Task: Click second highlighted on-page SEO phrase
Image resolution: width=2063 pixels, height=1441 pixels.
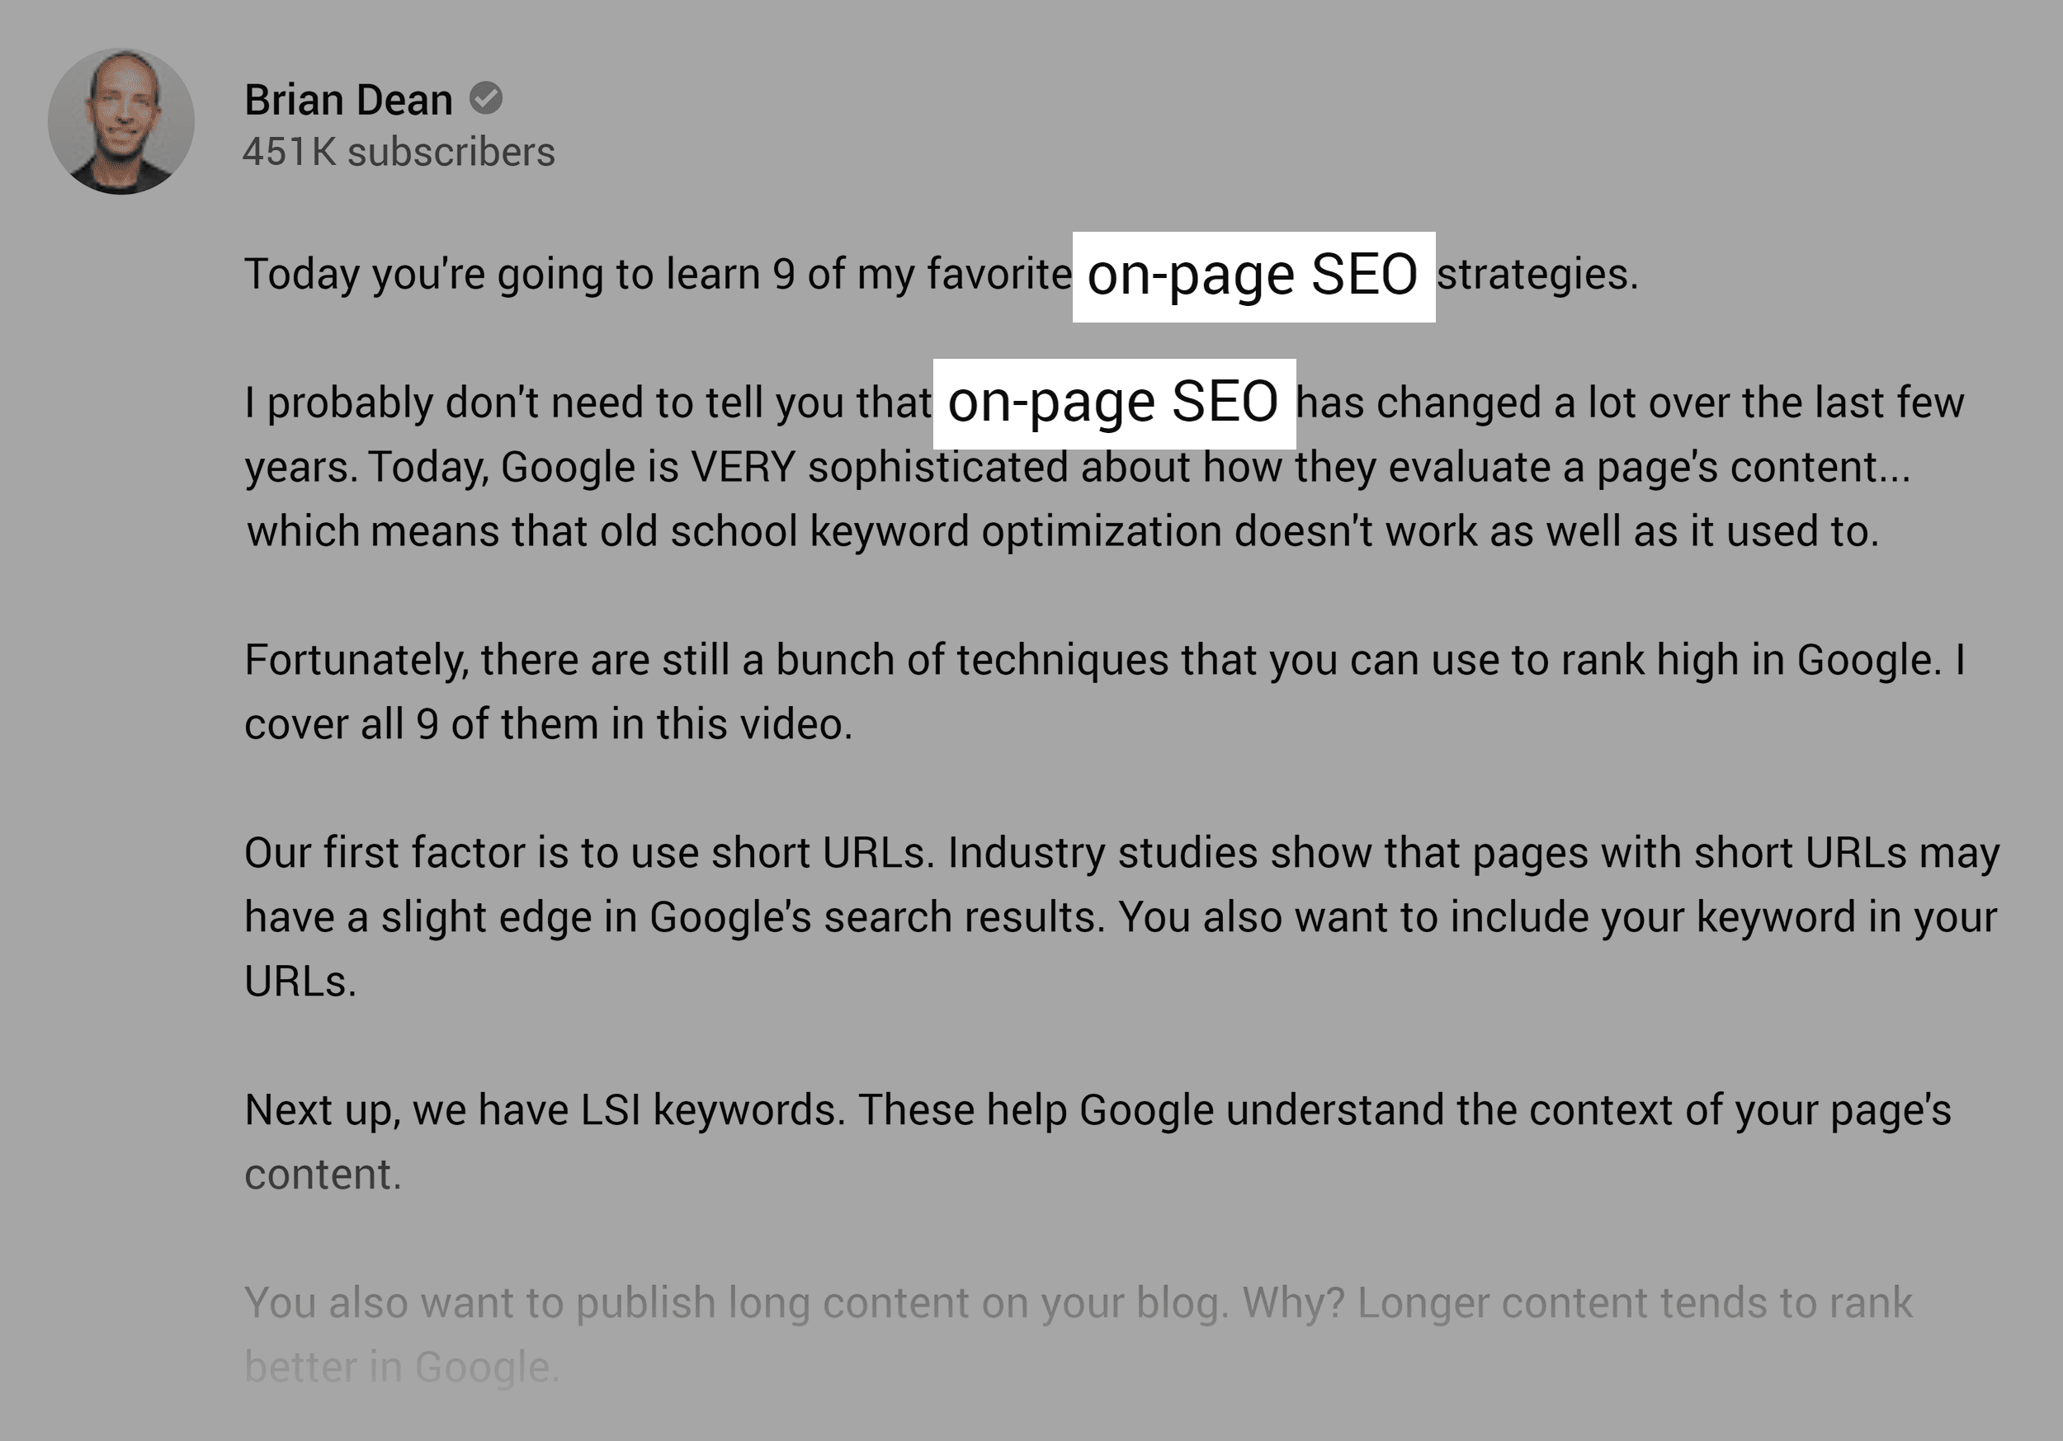Action: (1114, 403)
